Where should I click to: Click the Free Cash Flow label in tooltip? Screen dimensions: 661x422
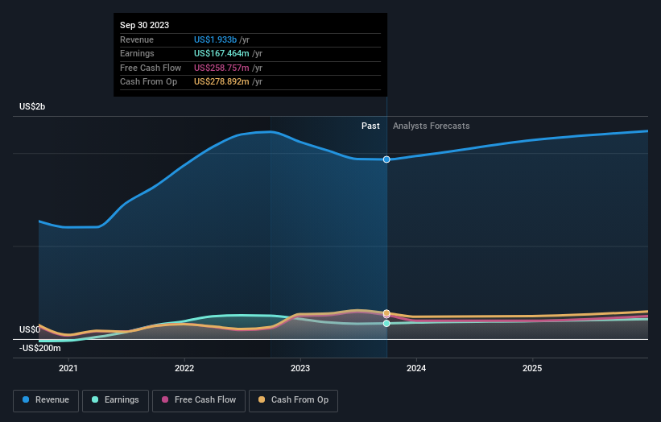151,68
